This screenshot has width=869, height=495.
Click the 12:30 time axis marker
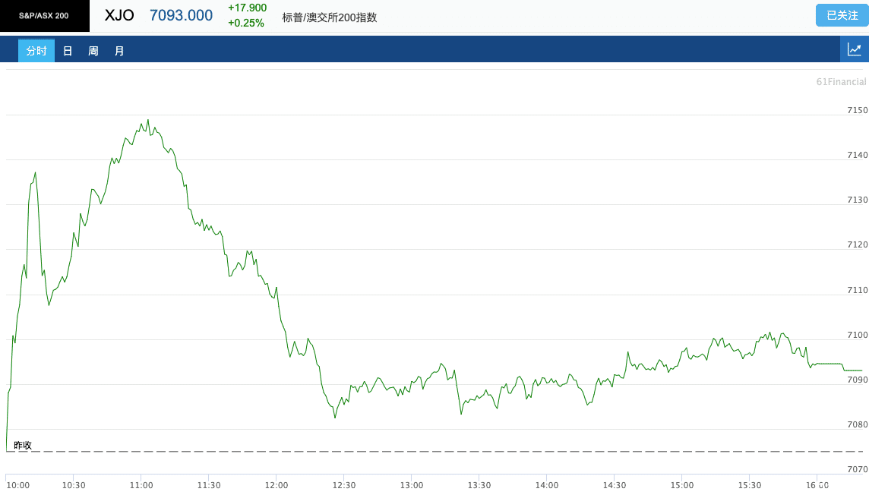pos(343,485)
